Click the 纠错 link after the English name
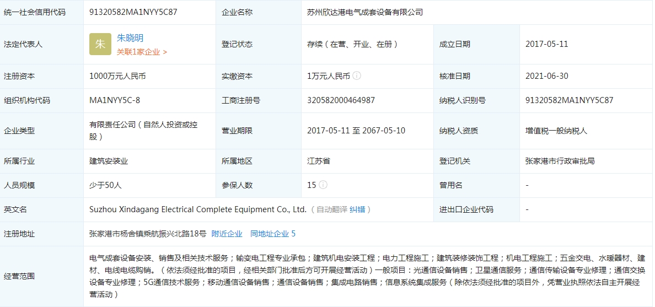655x307 pixels. (357, 209)
